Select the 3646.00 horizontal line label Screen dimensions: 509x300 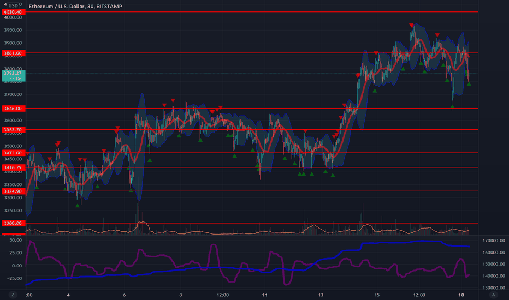click(x=13, y=109)
